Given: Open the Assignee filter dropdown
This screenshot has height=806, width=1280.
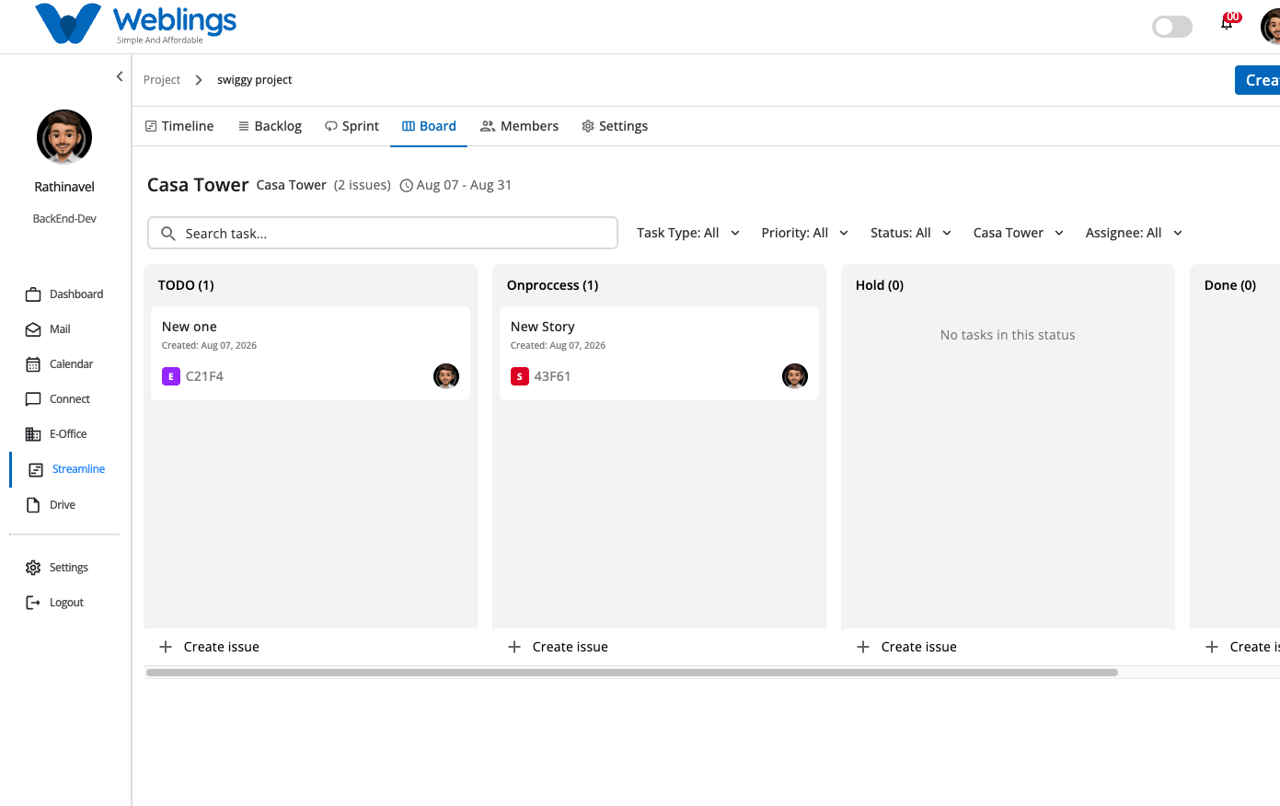Looking at the screenshot, I should [1134, 233].
